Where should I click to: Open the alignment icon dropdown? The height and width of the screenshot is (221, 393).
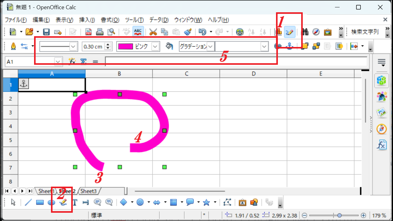coord(363,46)
